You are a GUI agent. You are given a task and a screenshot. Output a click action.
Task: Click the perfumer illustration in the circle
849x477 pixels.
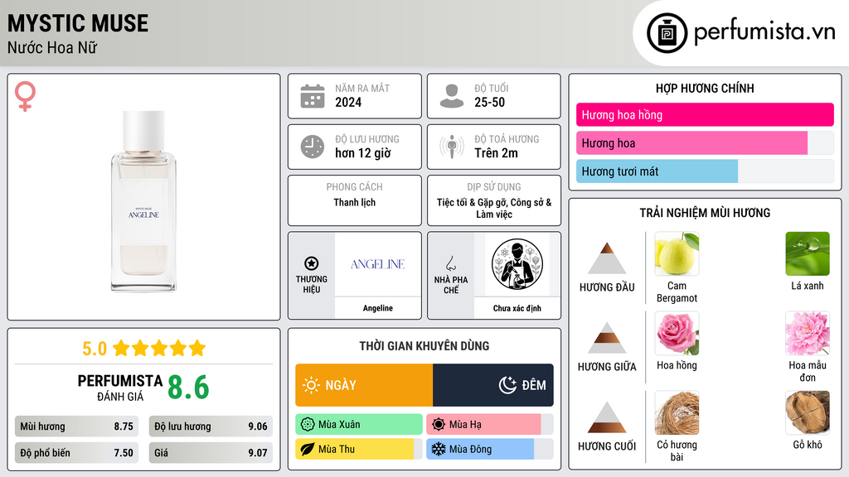(x=517, y=264)
